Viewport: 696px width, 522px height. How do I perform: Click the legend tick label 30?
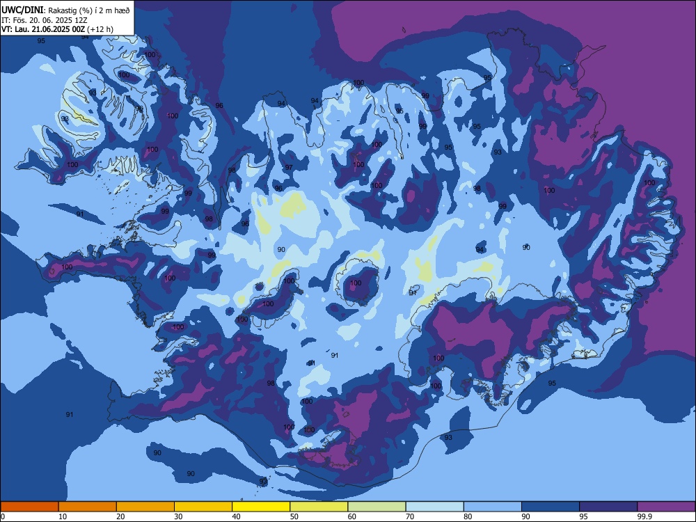[178, 516]
